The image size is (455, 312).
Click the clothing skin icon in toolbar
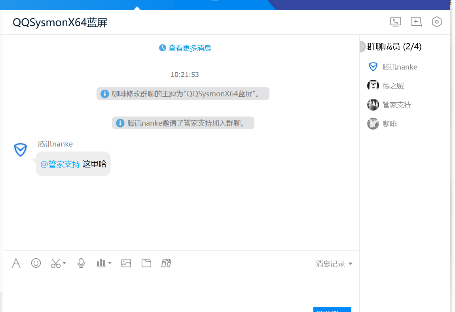(166, 263)
